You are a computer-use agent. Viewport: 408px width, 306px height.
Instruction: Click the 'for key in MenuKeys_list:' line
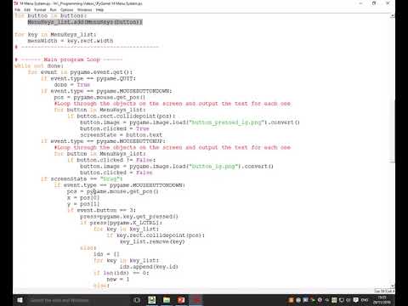tap(55, 35)
